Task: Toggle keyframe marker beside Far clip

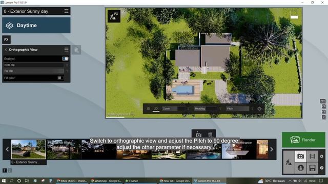Action: pos(67,71)
